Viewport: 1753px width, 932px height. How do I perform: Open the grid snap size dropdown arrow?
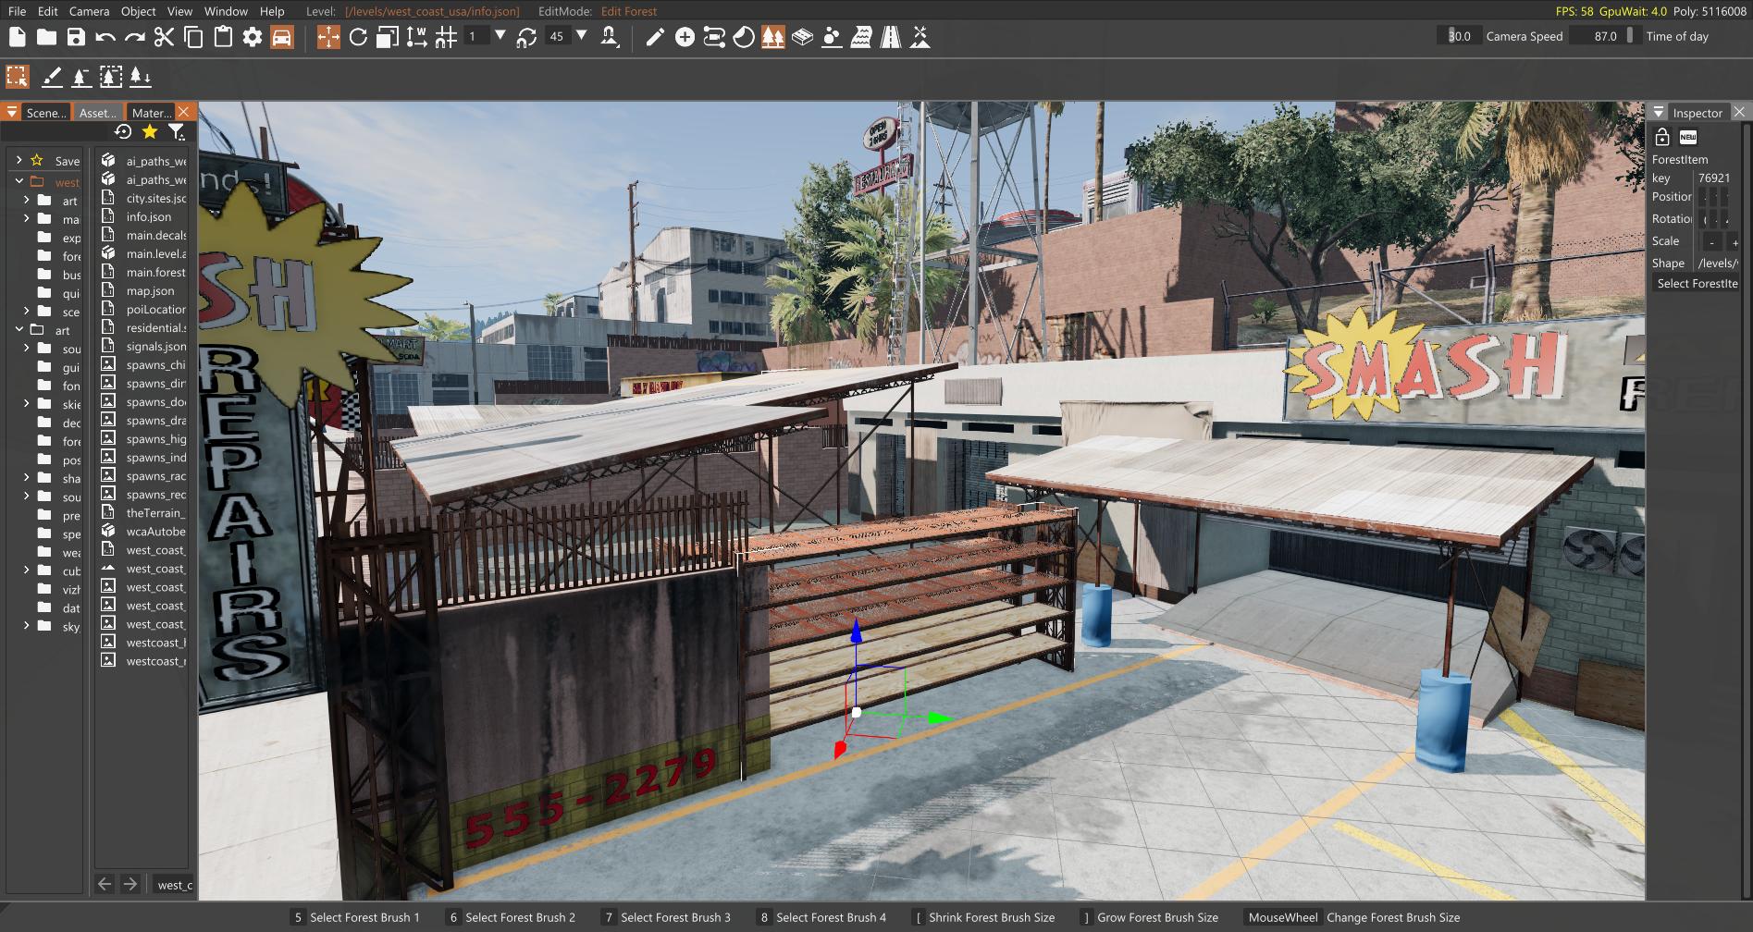coord(500,36)
